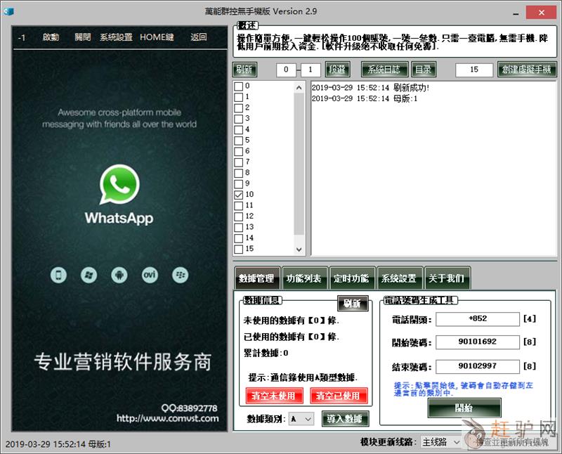
Task: Click the green WhatsApp logo icon
Action: (119, 186)
